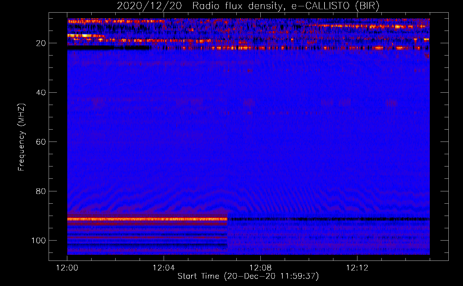Click the bright yellow emission band near 91 MHz
Image resolution: width=463 pixels, height=286 pixels.
pyautogui.click(x=147, y=219)
